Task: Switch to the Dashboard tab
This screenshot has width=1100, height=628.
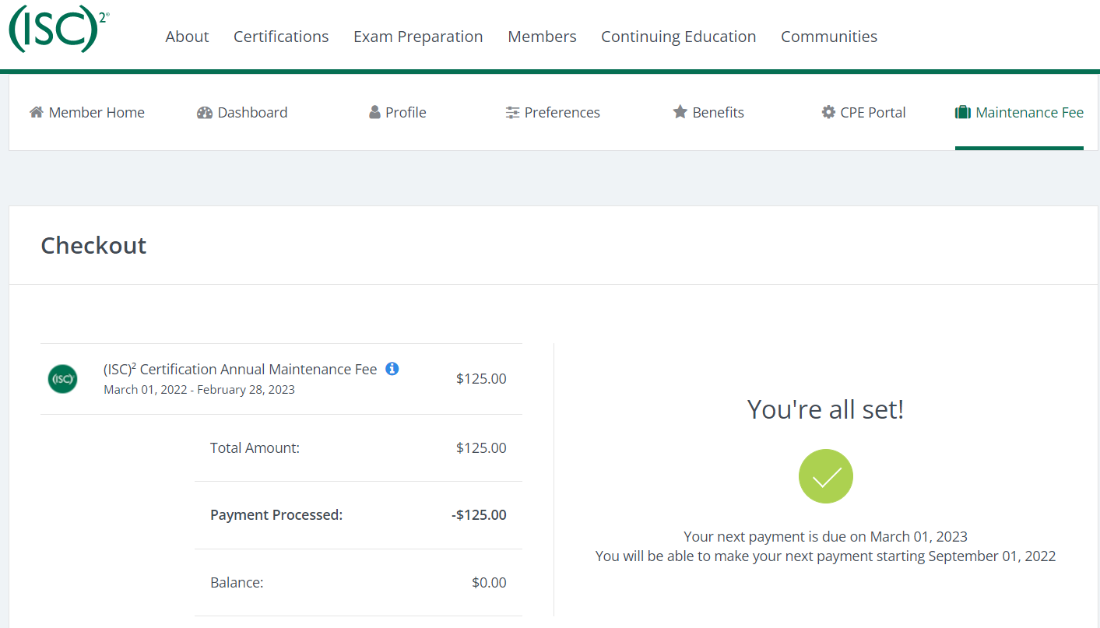Action: click(x=252, y=112)
